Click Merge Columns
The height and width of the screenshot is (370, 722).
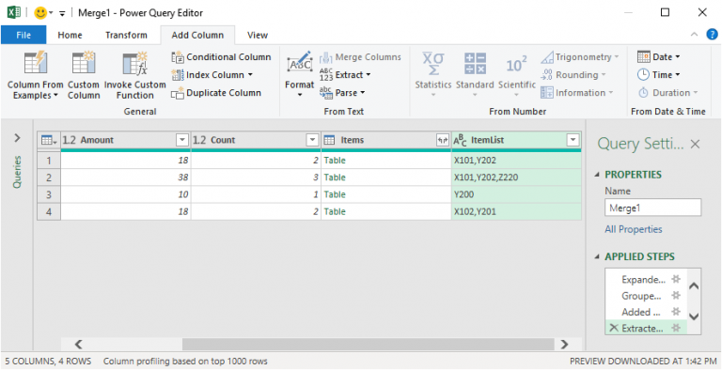click(x=361, y=57)
